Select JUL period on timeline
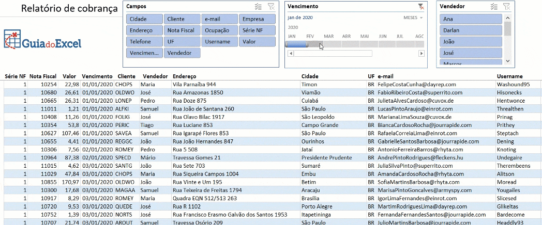542x225 pixels. [405, 44]
